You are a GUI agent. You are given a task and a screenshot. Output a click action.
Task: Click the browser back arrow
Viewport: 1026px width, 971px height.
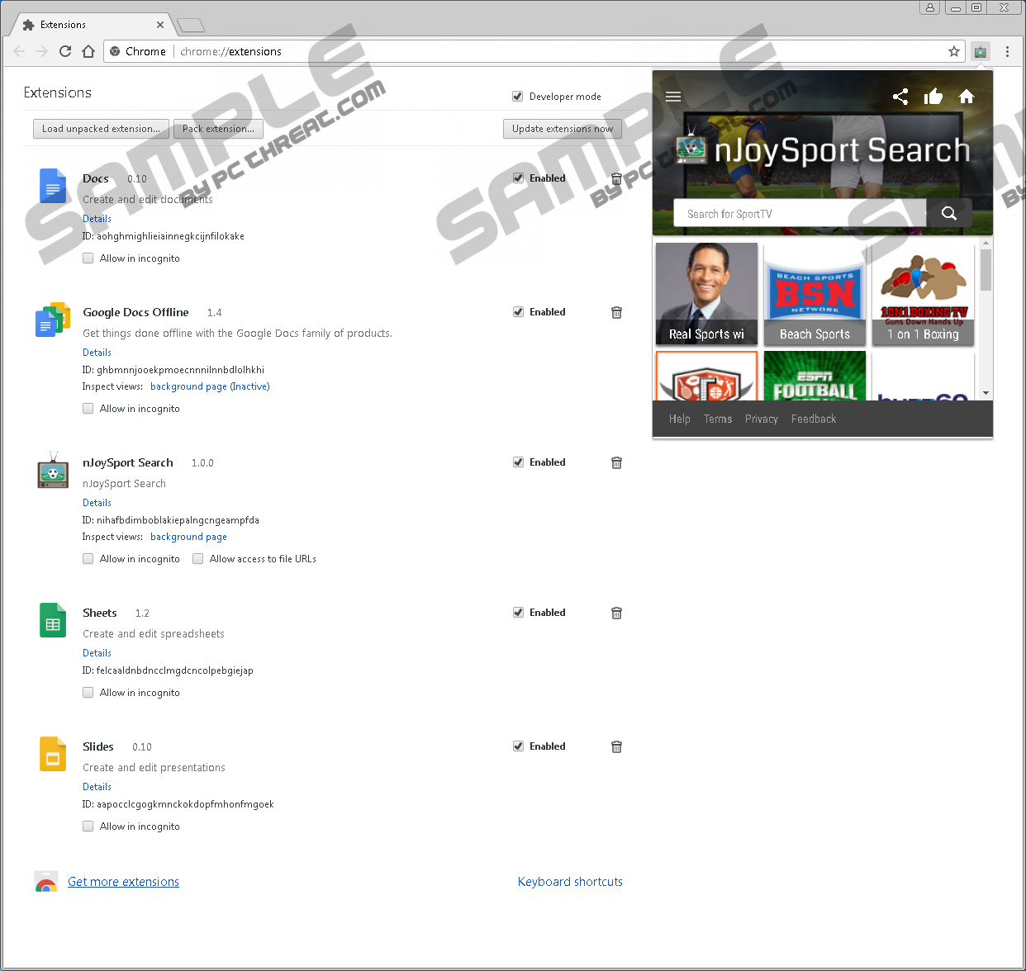[19, 51]
